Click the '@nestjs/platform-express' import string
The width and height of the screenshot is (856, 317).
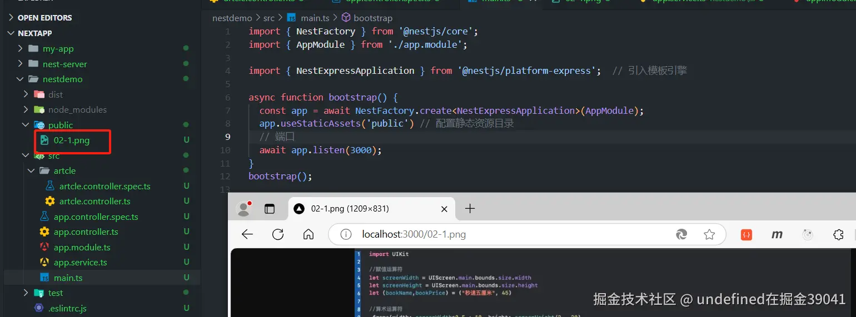click(526, 71)
